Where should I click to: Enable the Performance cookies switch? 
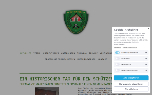[118, 64]
